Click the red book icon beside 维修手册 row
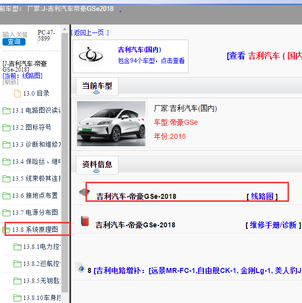The image size is (302, 303). [x=85, y=221]
